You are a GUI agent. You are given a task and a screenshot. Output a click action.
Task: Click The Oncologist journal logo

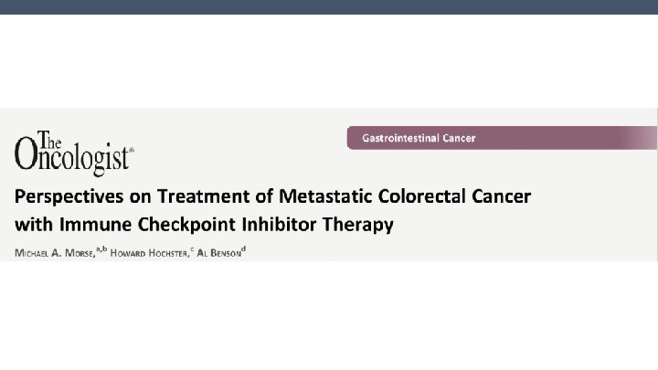(73, 147)
